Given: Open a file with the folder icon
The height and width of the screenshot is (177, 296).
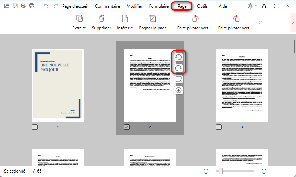Looking at the screenshot, I should (x=7, y=6).
